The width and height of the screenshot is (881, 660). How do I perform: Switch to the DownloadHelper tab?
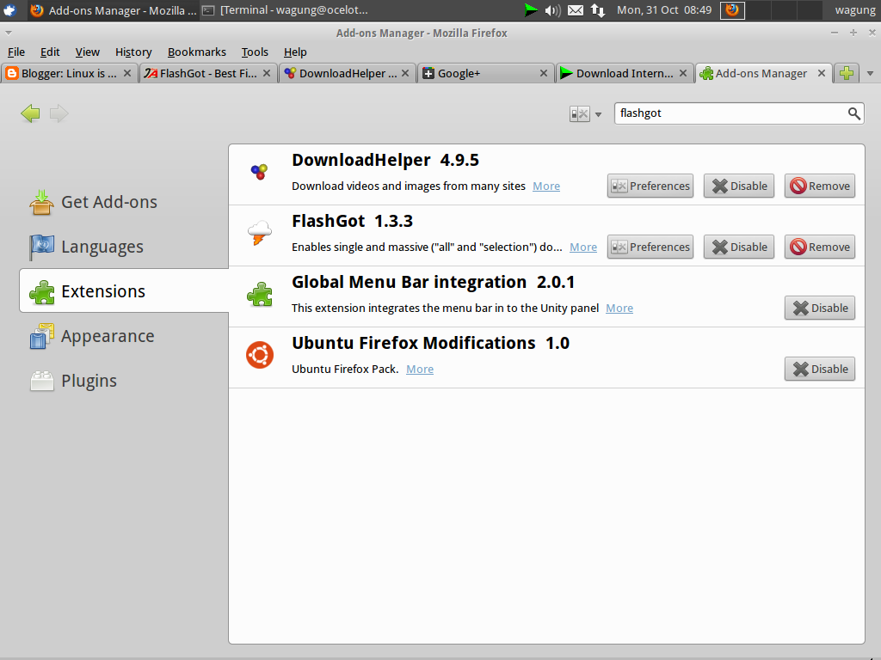pyautogui.click(x=348, y=74)
